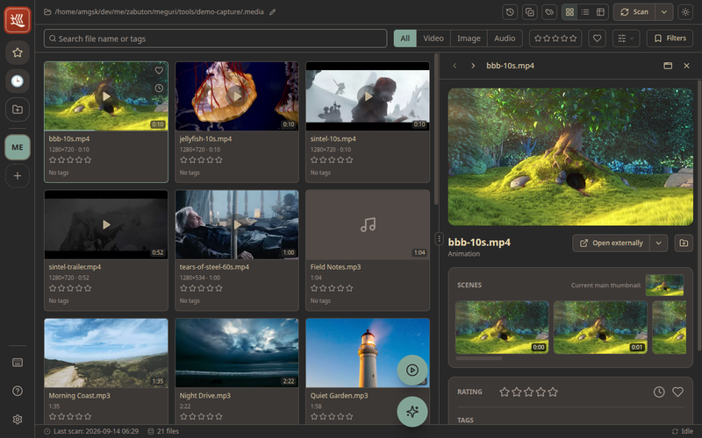Viewport: 702px width, 438px height.
Task: Click the Scenes horizontal scrollbar
Action: click(479, 358)
